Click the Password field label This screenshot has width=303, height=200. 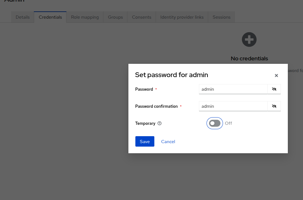tap(144, 89)
